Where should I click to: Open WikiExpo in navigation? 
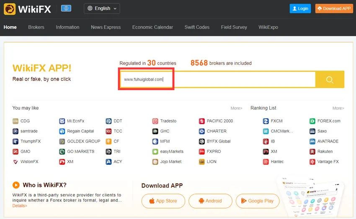click(x=268, y=27)
